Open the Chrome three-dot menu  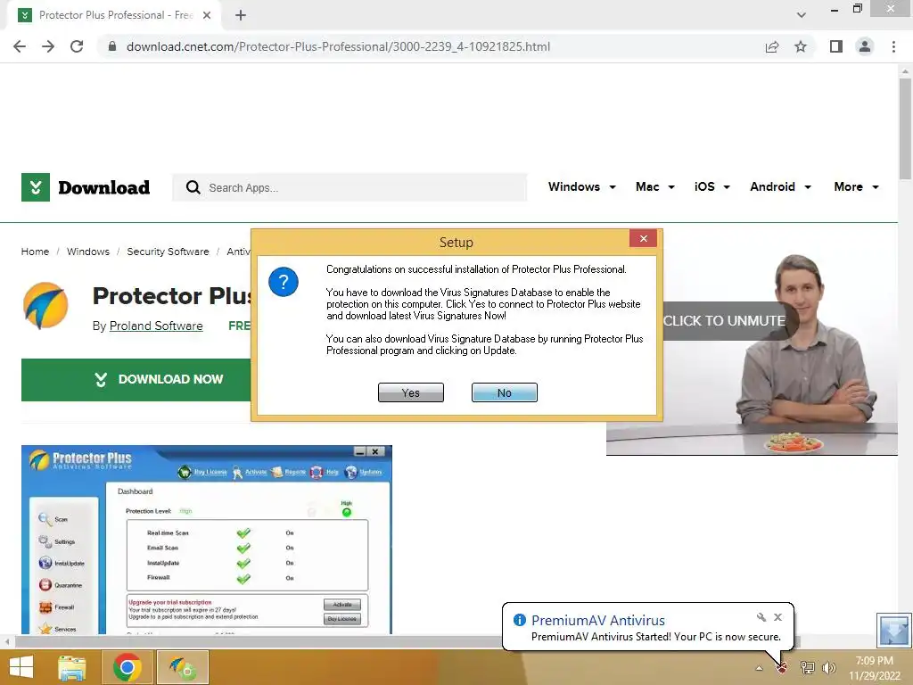tap(893, 46)
